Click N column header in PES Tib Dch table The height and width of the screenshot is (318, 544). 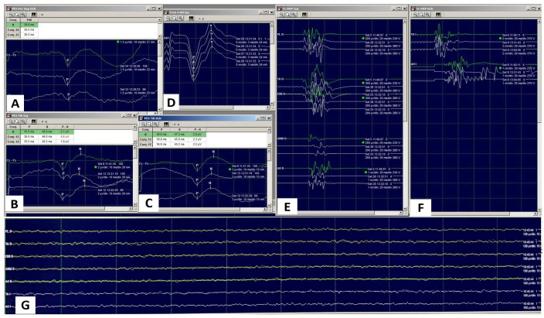point(179,129)
